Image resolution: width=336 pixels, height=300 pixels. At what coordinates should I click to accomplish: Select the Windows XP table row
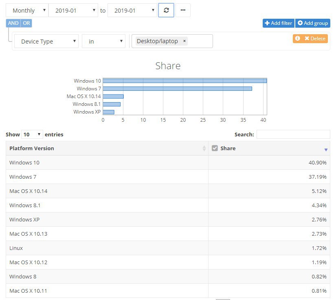click(x=168, y=219)
